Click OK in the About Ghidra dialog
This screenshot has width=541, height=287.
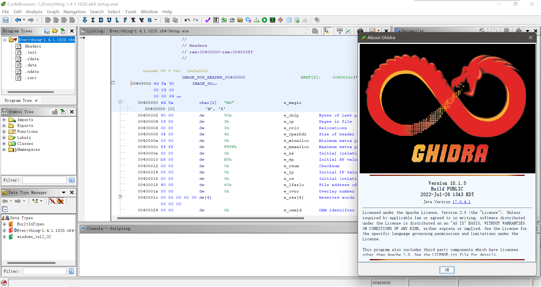pyautogui.click(x=447, y=270)
